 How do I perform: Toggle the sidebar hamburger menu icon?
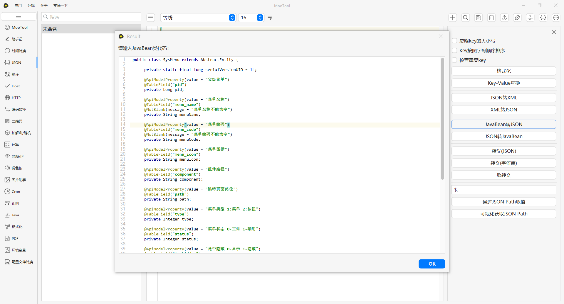coord(19,16)
